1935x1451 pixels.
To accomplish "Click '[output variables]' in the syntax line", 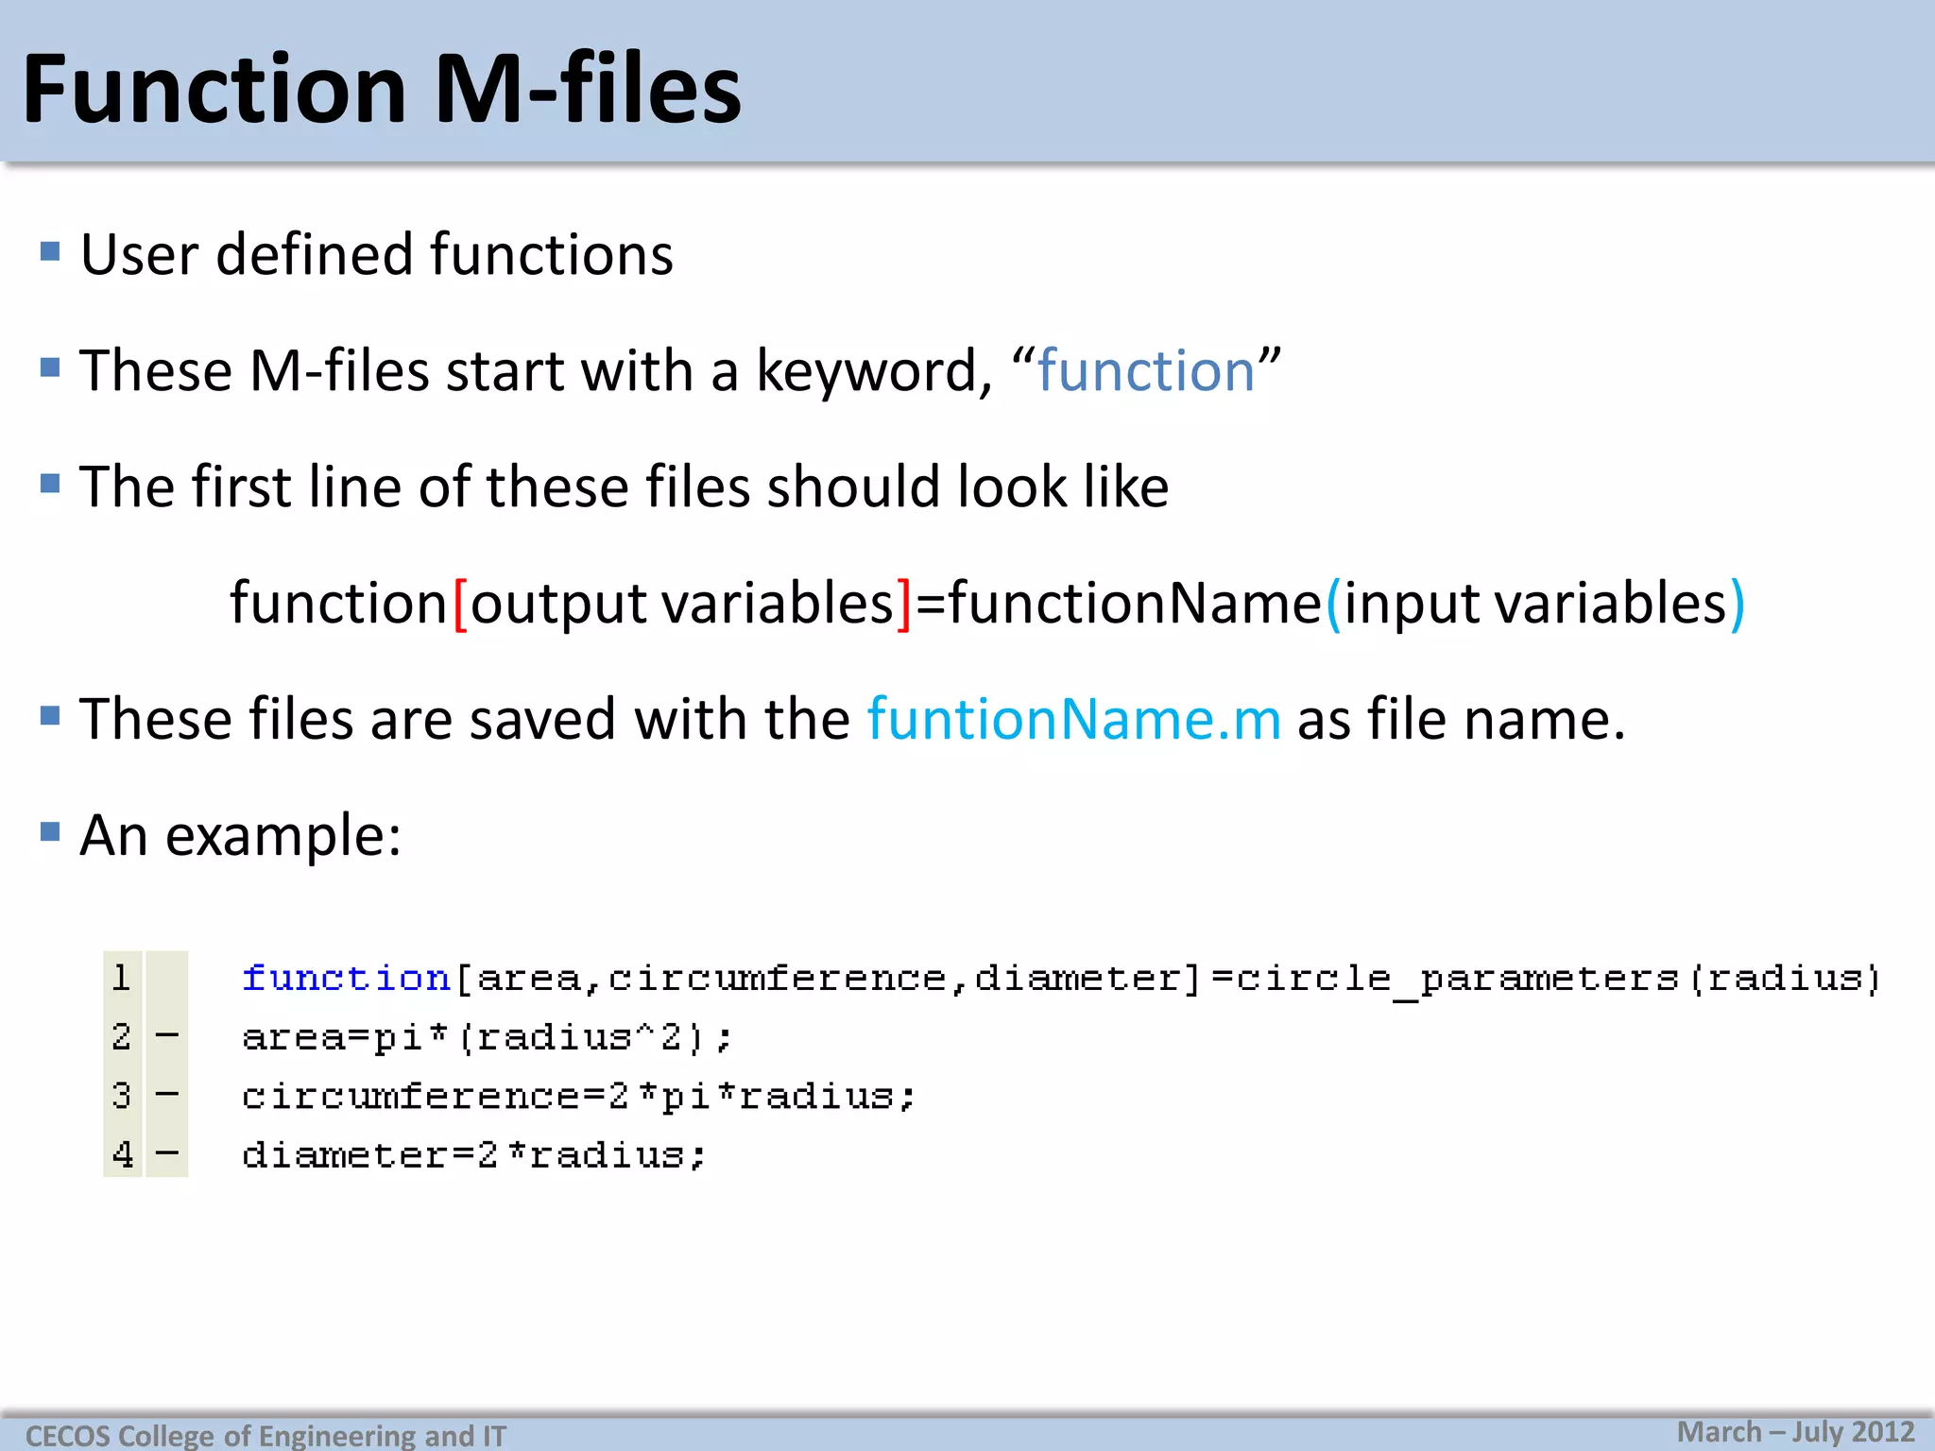I will click(x=682, y=604).
